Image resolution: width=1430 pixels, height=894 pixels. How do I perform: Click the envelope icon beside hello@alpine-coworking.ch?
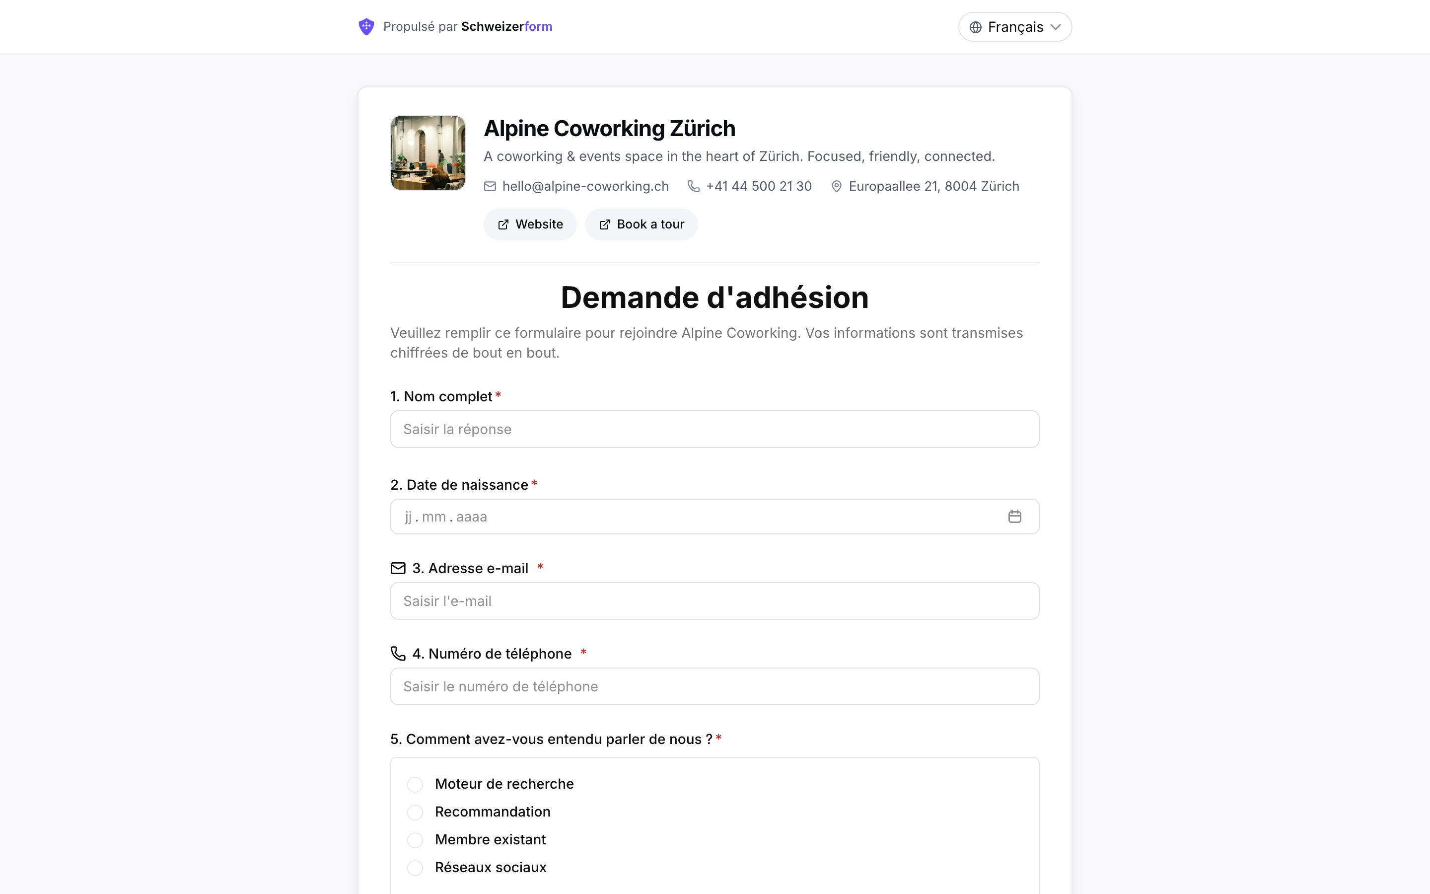(x=490, y=186)
